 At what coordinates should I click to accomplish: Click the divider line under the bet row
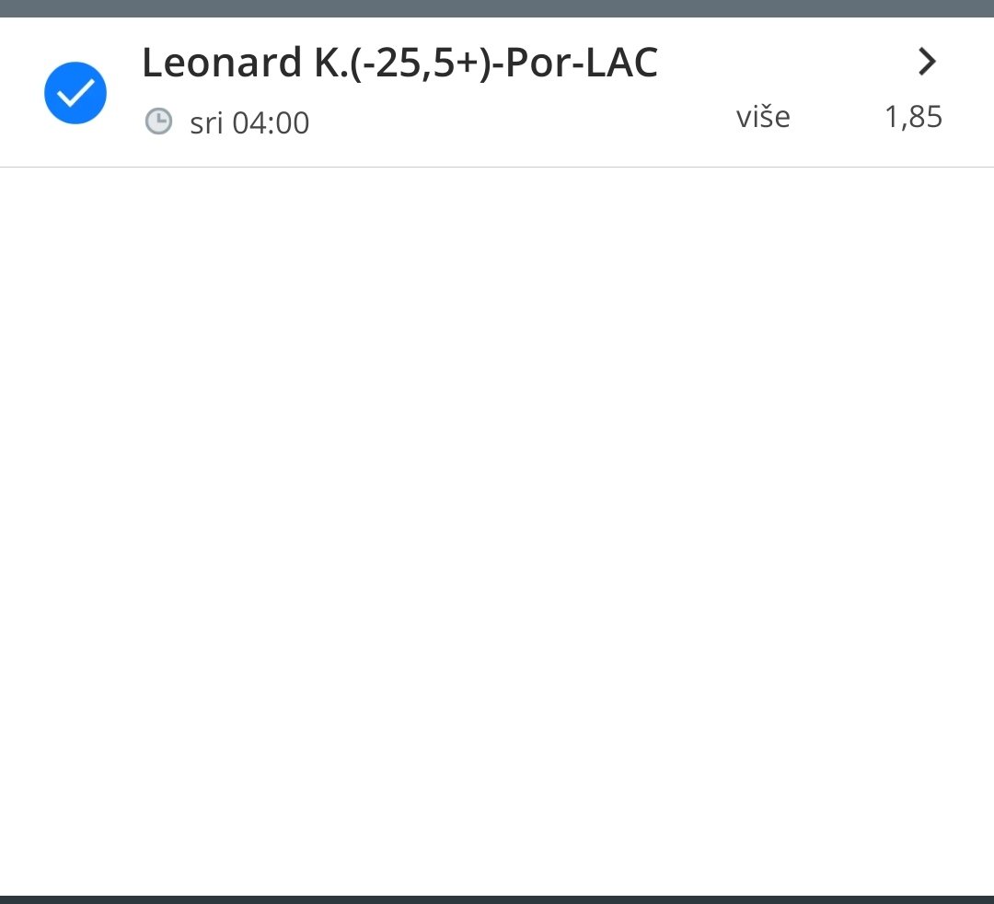click(x=497, y=168)
